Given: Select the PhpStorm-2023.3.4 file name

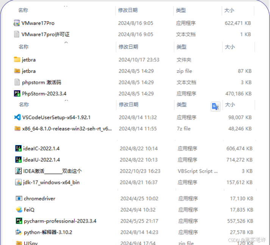Looking at the screenshot, I should point(44,94).
